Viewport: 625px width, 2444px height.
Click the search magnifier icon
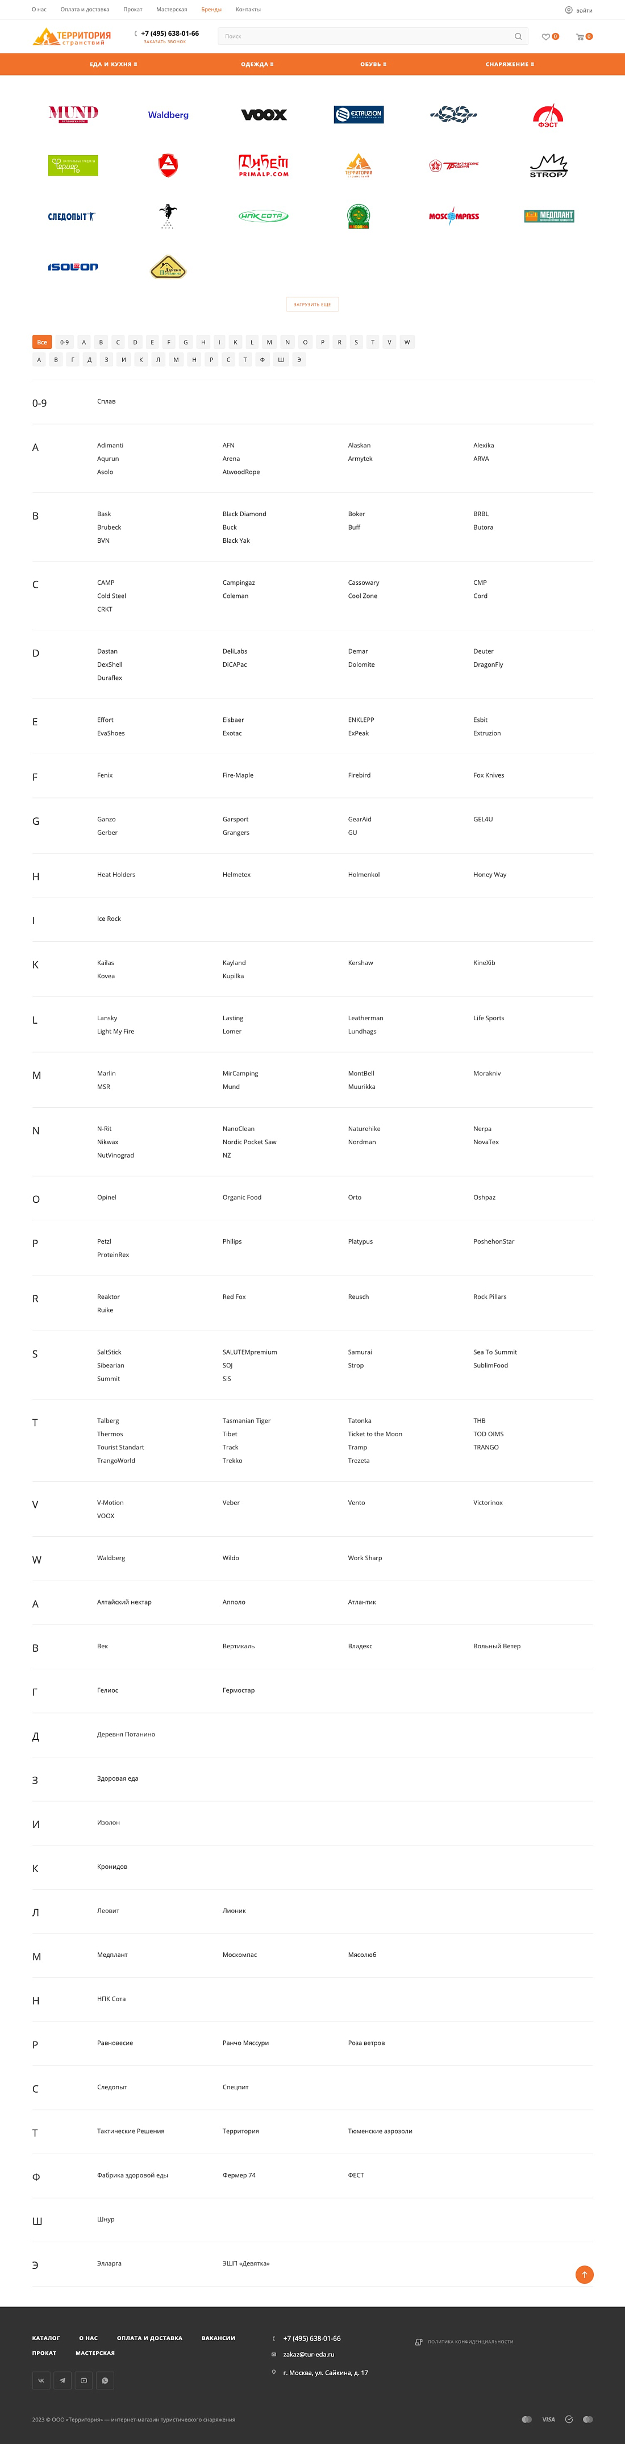518,37
